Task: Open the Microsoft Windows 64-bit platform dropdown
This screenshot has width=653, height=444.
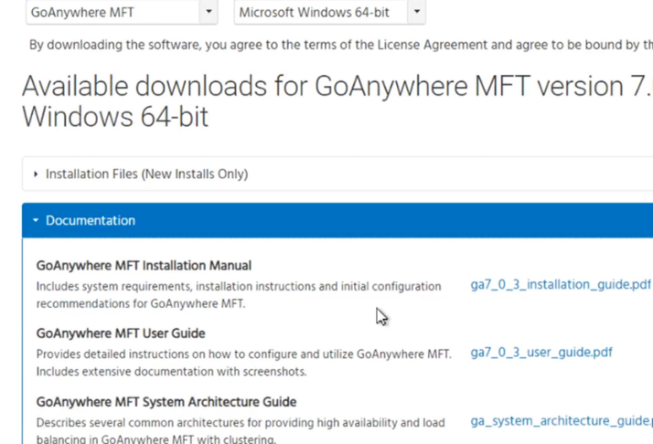Action: tap(329, 13)
